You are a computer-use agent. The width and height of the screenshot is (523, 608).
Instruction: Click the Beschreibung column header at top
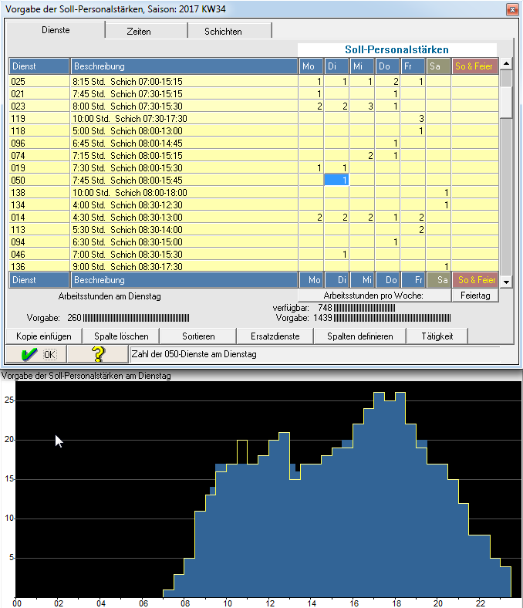184,66
